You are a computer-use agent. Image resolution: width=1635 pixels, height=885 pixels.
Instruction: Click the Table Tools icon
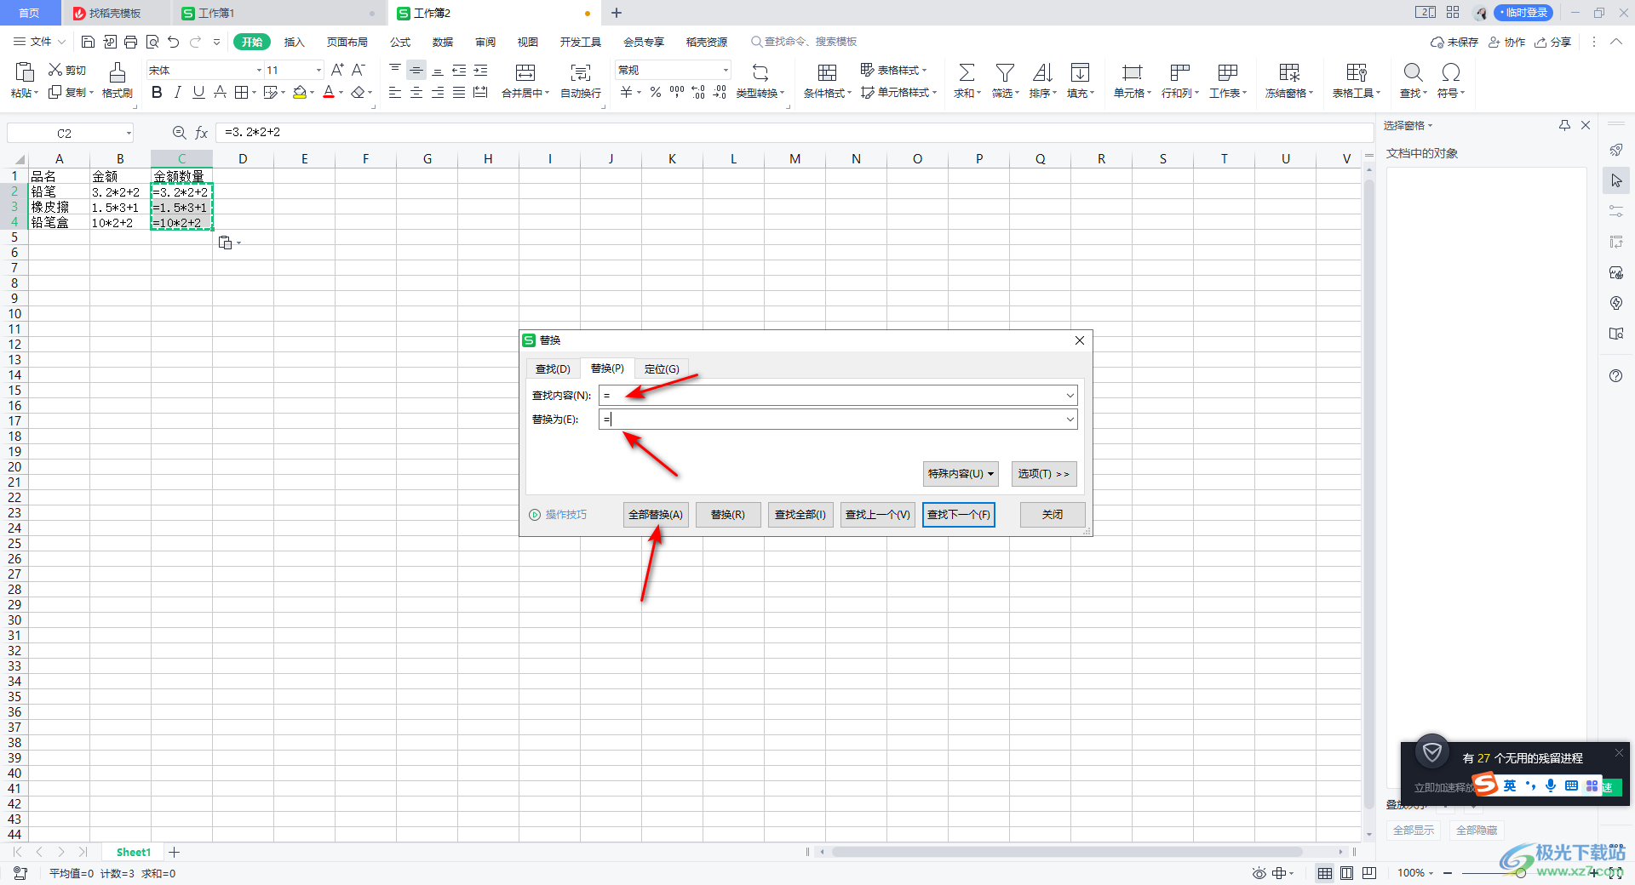tap(1357, 71)
